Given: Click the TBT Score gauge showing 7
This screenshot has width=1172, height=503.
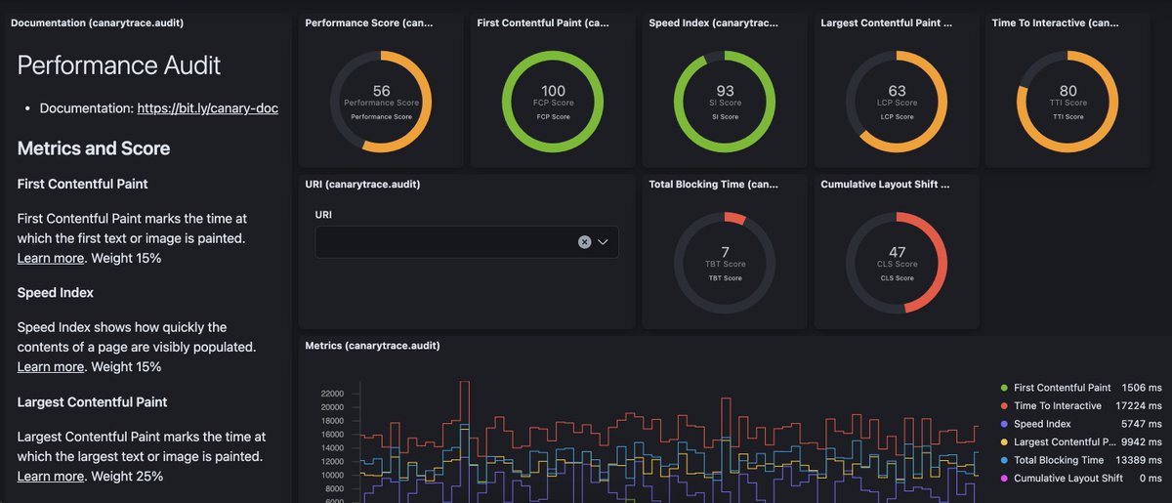Looking at the screenshot, I should click(725, 263).
